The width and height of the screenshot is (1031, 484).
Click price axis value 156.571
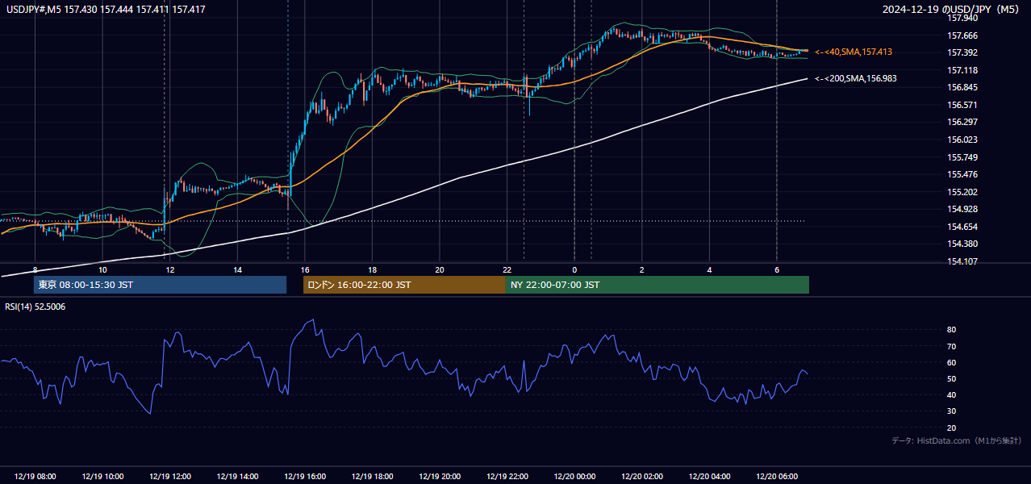pos(962,105)
